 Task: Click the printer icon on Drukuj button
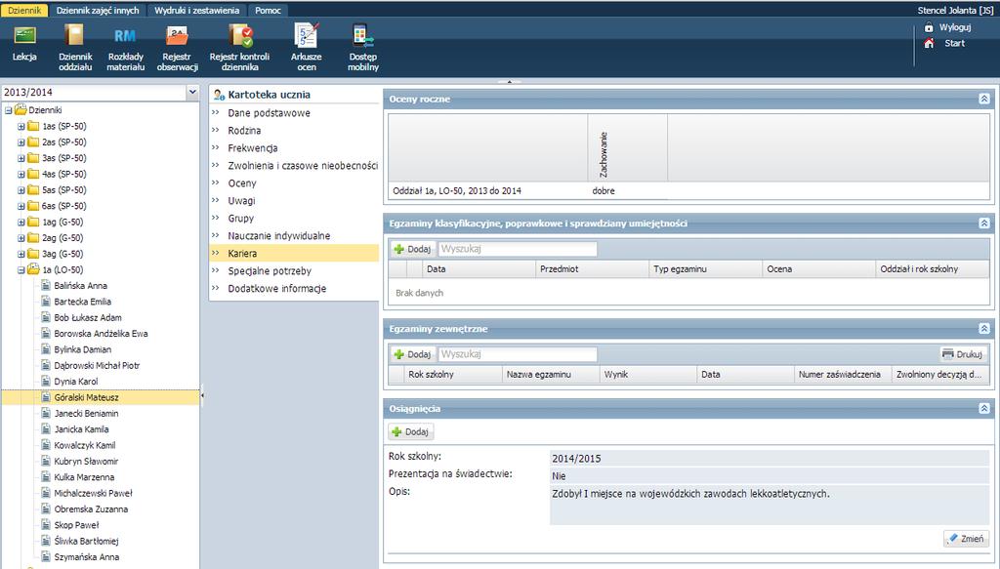click(x=947, y=353)
